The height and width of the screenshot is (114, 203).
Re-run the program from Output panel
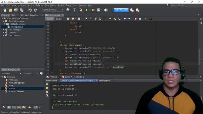tap(47, 84)
